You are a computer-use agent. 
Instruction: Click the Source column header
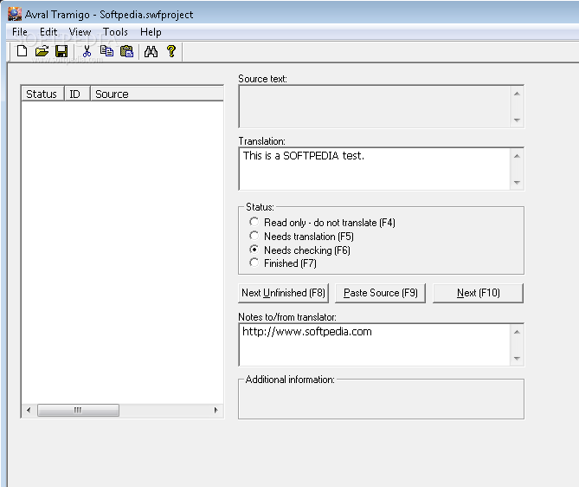157,94
